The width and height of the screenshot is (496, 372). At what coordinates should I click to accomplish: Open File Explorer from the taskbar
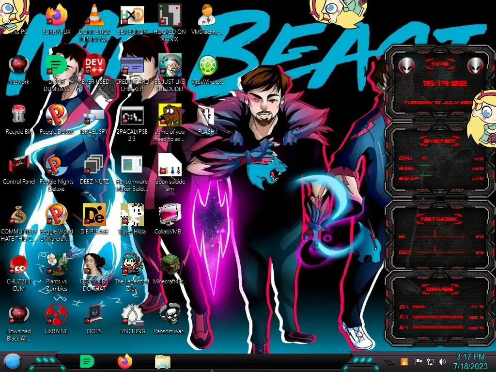coord(163,362)
